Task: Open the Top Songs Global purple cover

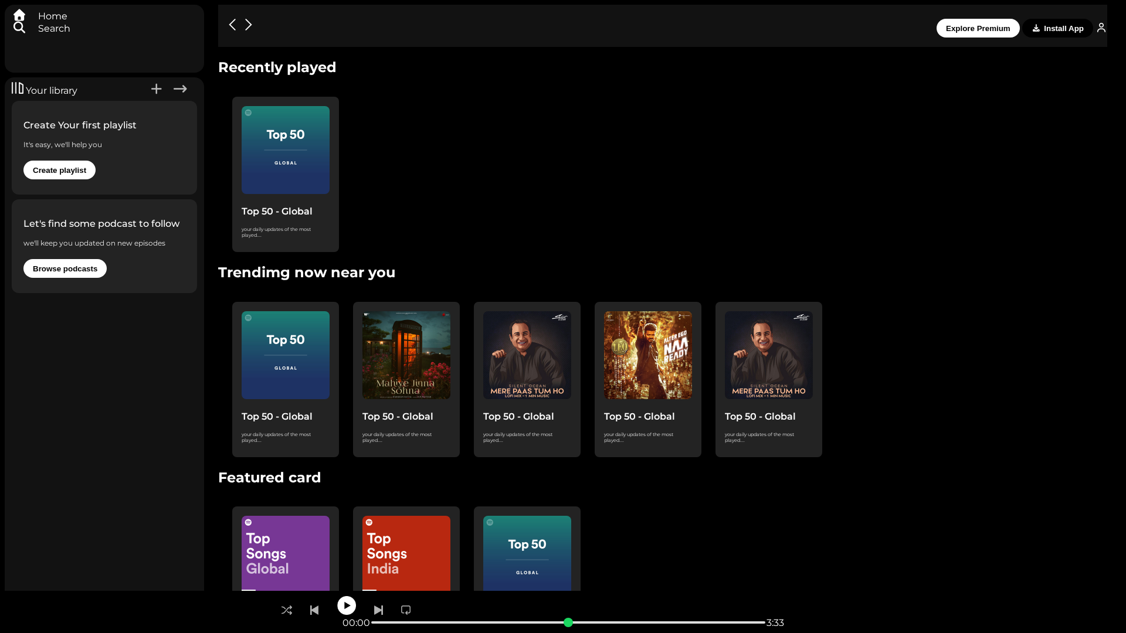Action: pyautogui.click(x=286, y=553)
